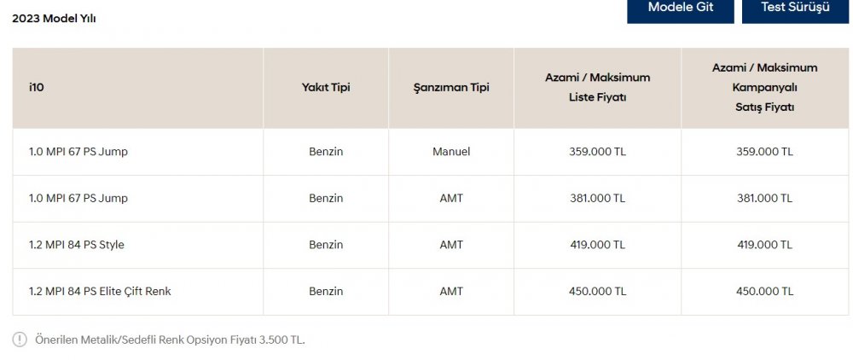Click the i10 column header
This screenshot has width=853, height=360.
pos(37,87)
